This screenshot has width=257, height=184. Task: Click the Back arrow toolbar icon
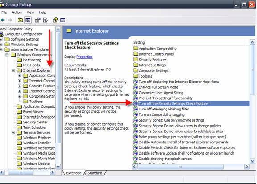pos(3,20)
